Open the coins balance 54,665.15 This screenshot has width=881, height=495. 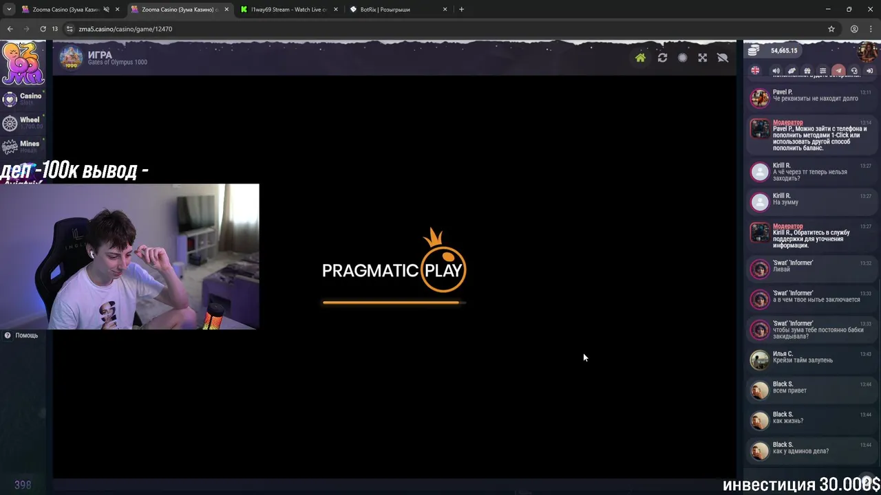774,51
